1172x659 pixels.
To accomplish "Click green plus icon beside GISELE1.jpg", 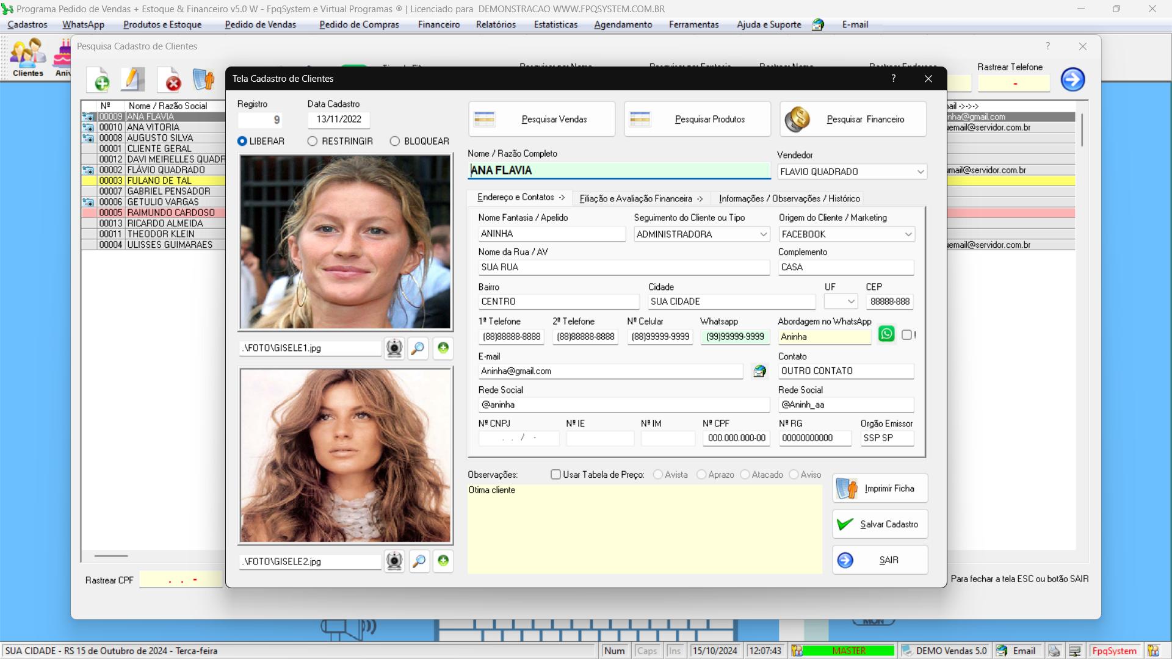I will click(443, 348).
